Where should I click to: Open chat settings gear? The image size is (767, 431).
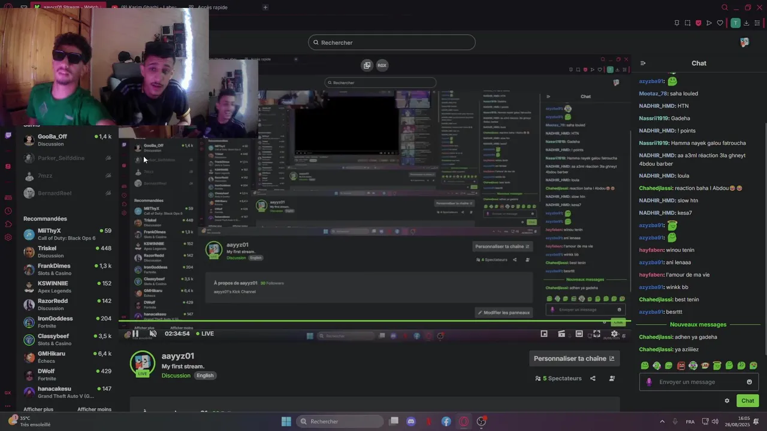click(727, 401)
